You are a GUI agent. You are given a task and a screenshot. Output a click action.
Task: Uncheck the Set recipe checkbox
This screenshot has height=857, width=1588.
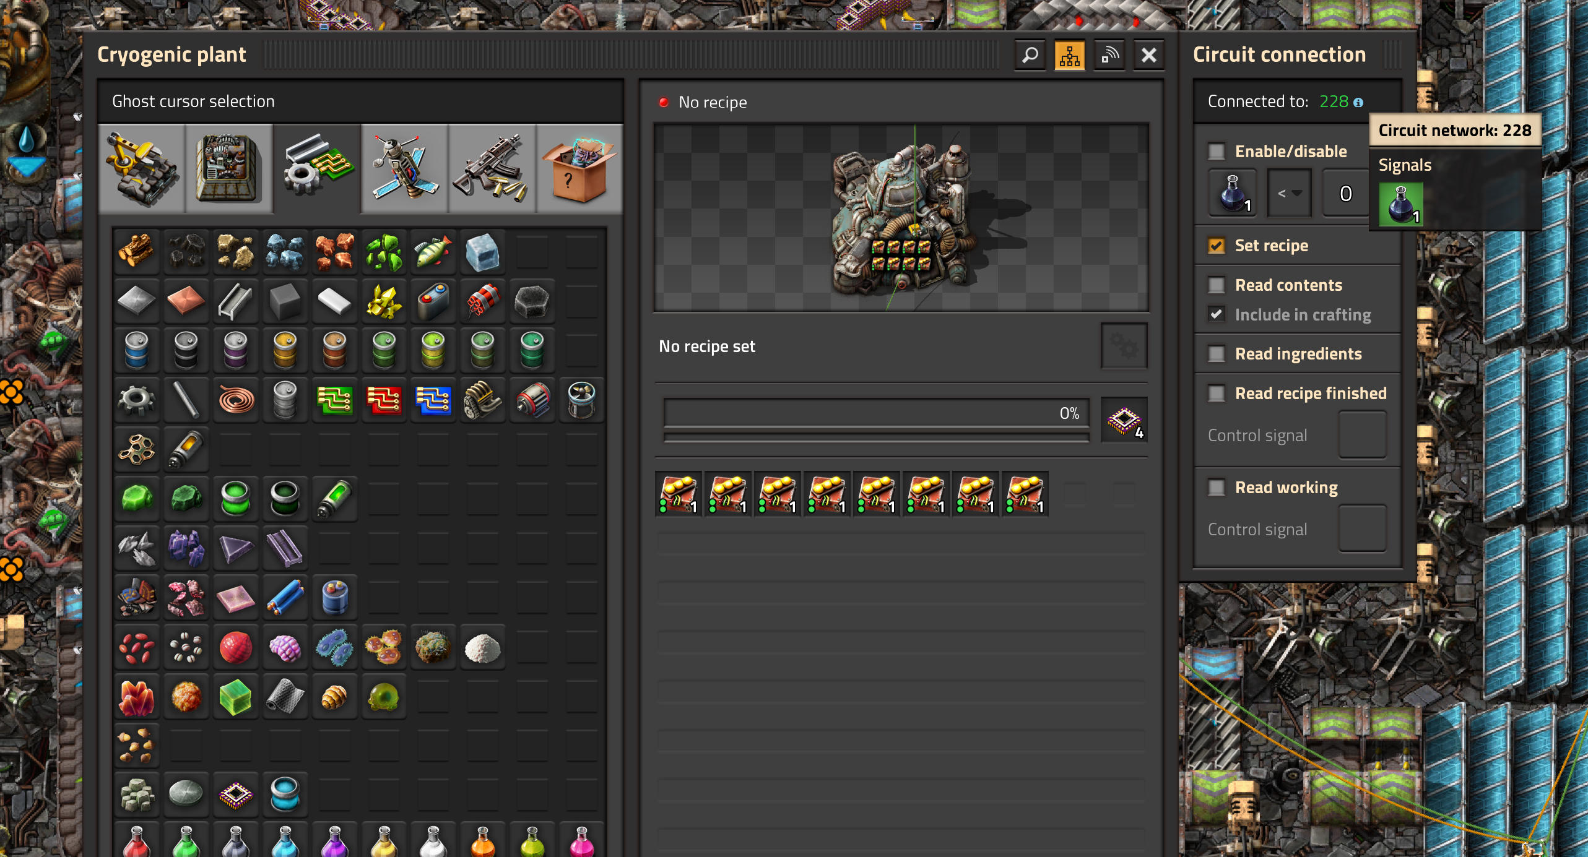pyautogui.click(x=1217, y=246)
